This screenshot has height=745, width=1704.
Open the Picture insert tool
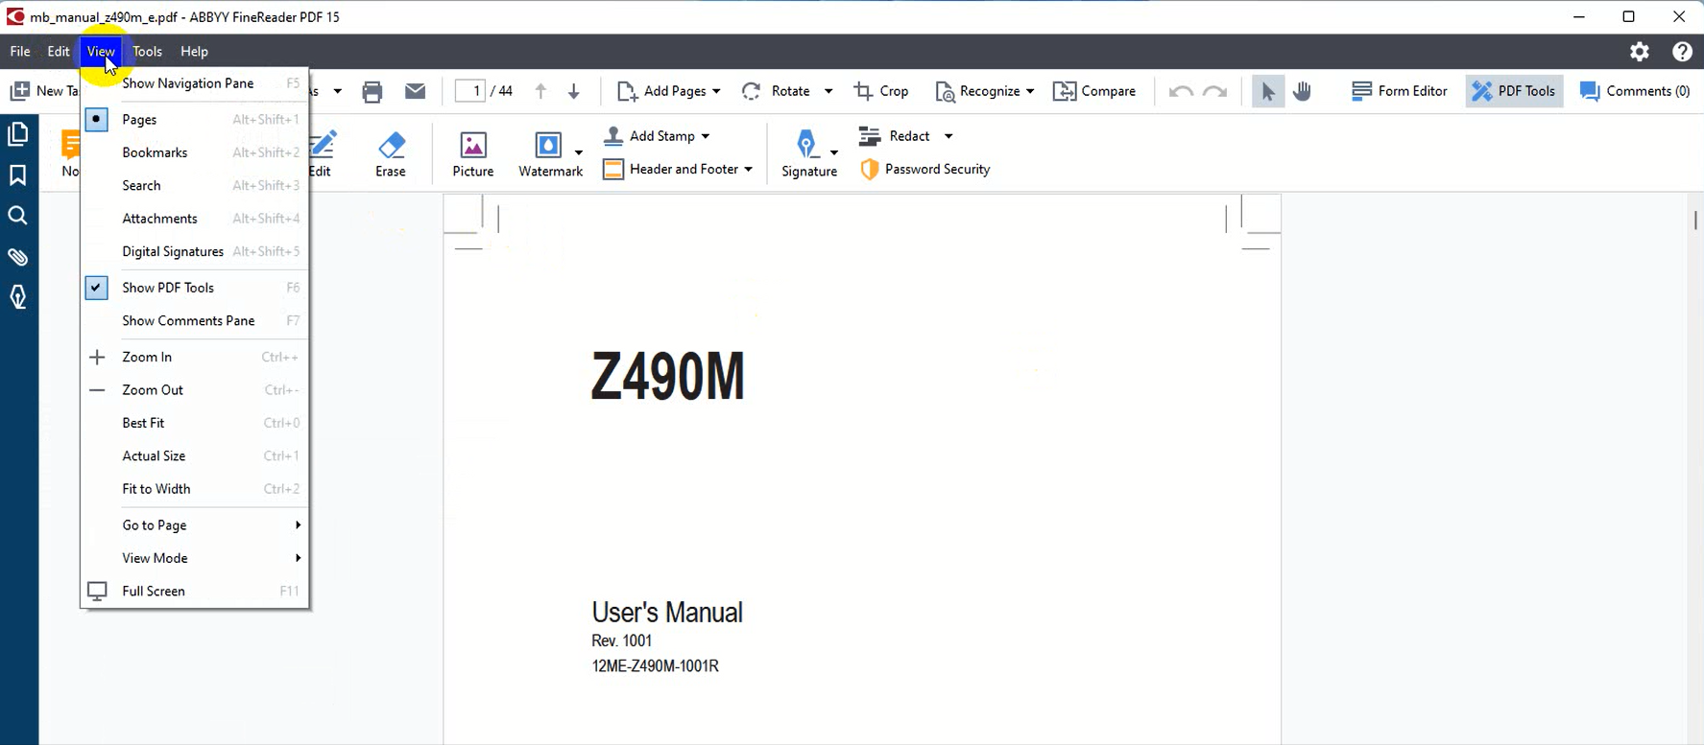(472, 153)
